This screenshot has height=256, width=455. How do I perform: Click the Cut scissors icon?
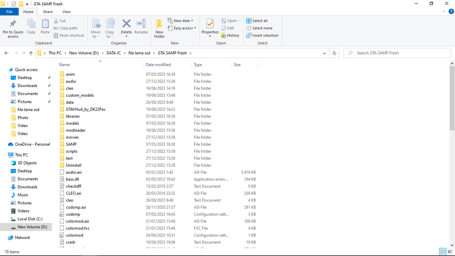tap(56, 21)
